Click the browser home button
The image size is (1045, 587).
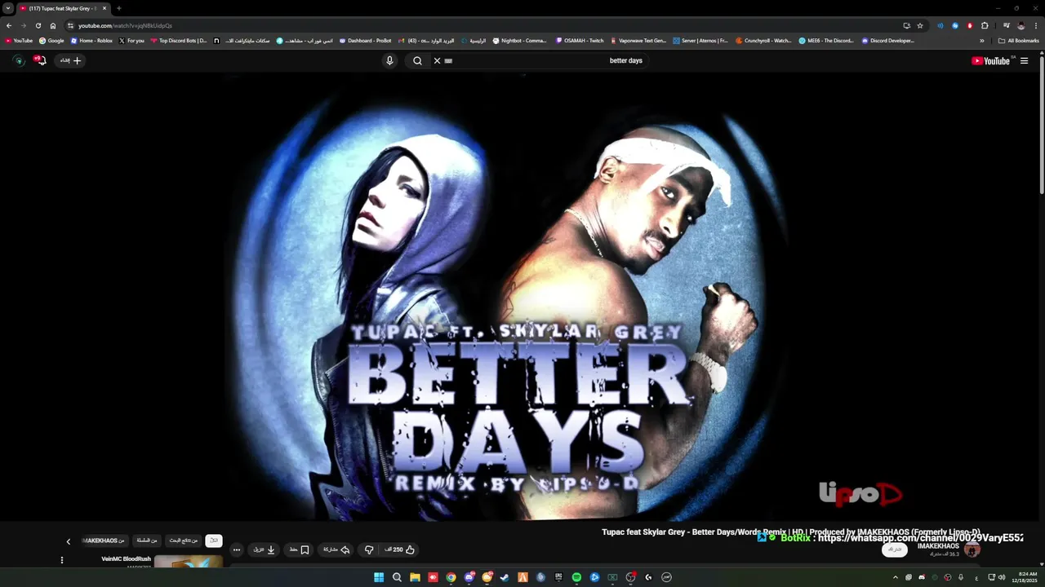[x=53, y=25]
